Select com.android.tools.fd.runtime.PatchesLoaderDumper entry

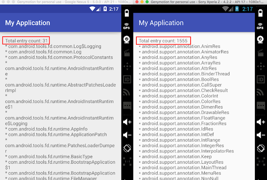60,146
